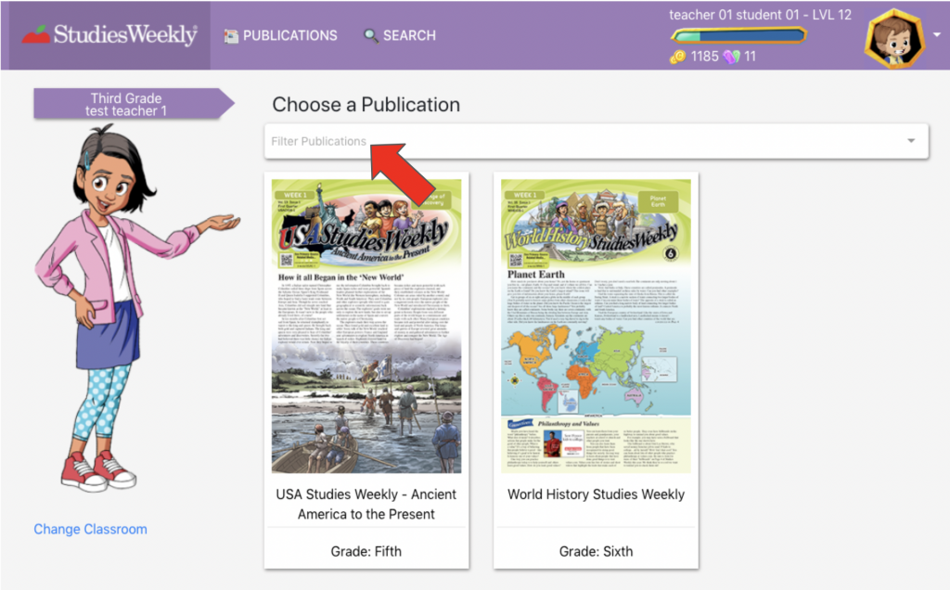Click the USA Studies Weekly - Ancient America title

tap(366, 504)
